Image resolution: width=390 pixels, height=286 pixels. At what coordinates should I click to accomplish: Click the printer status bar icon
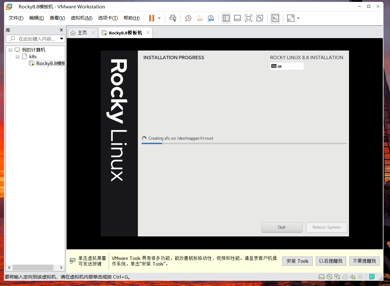coord(345,277)
